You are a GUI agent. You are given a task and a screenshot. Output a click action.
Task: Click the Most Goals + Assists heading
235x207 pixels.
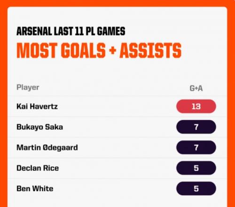click(99, 50)
